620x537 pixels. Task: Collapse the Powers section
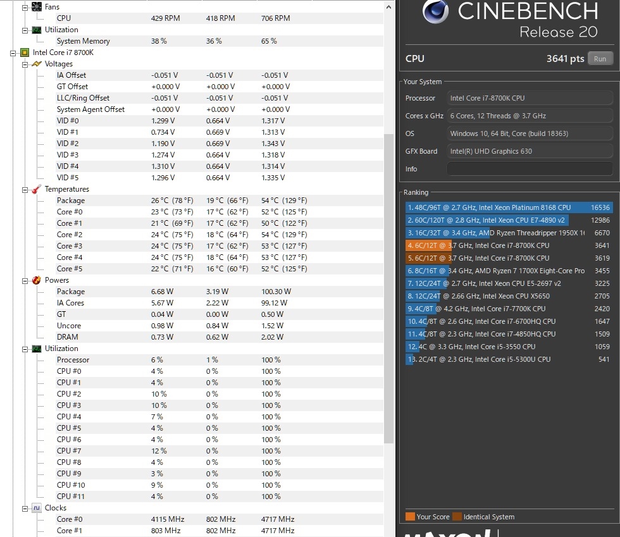coord(25,281)
